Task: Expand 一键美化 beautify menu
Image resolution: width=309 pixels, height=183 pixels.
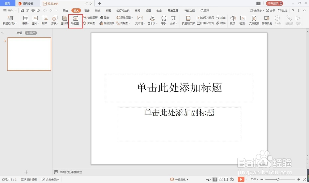Action: [x=179, y=179]
